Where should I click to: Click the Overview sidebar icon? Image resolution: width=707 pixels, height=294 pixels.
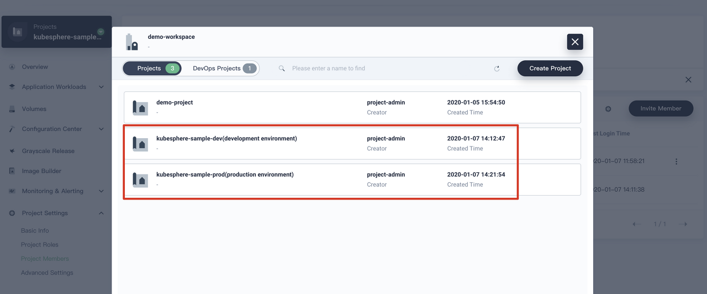pos(12,67)
